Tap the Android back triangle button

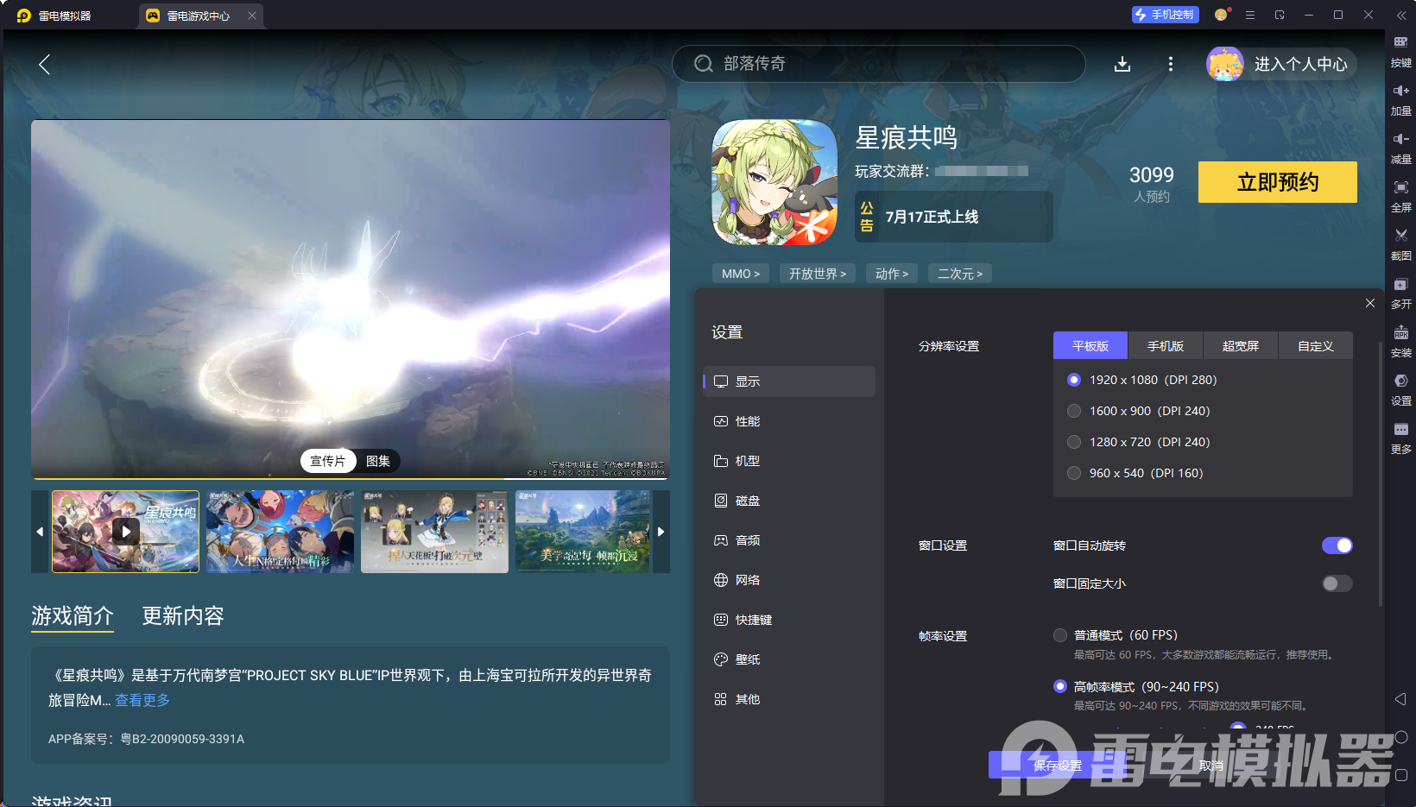click(x=1400, y=699)
